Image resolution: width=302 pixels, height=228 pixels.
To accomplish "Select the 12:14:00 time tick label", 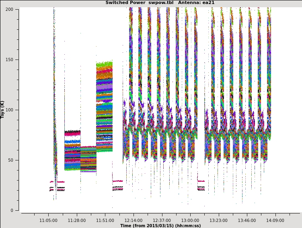I will [133, 220].
